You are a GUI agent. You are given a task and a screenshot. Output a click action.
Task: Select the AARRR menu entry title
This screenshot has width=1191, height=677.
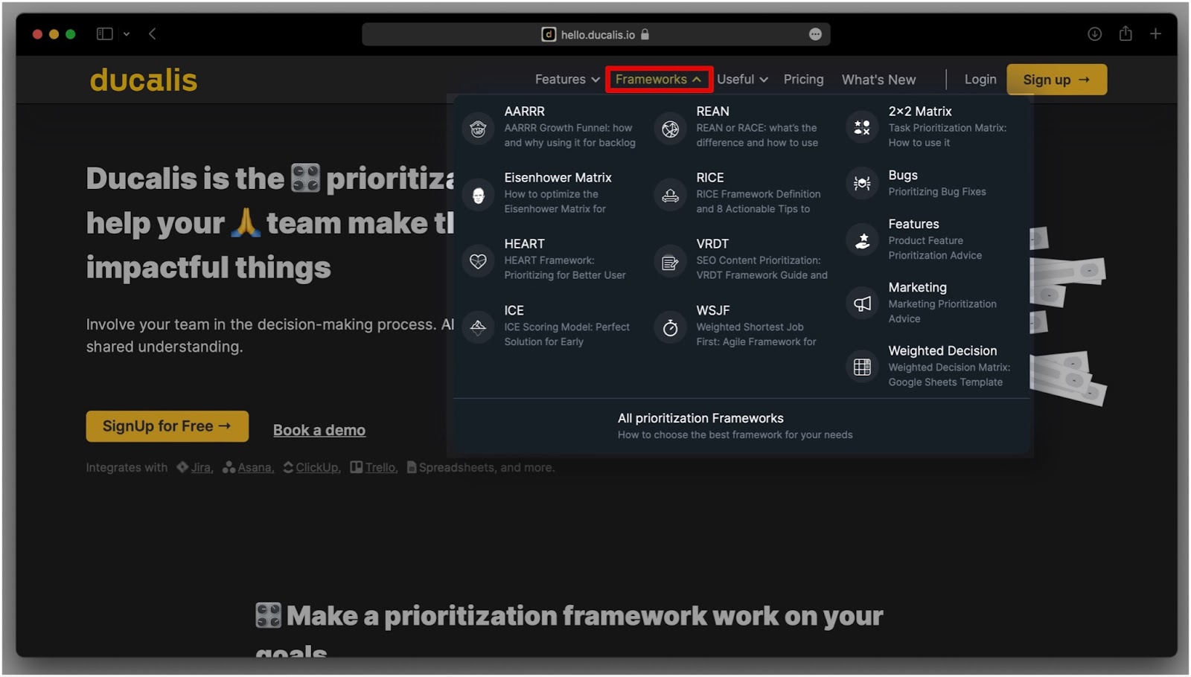coord(524,111)
